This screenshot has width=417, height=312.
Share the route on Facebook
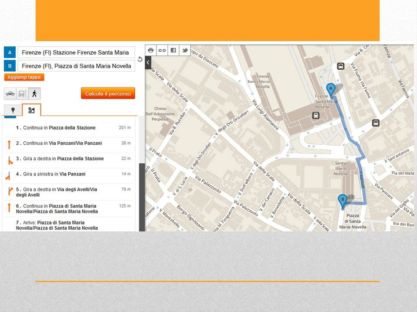click(173, 50)
